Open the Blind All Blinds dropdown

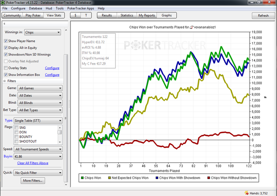[x=40, y=103]
